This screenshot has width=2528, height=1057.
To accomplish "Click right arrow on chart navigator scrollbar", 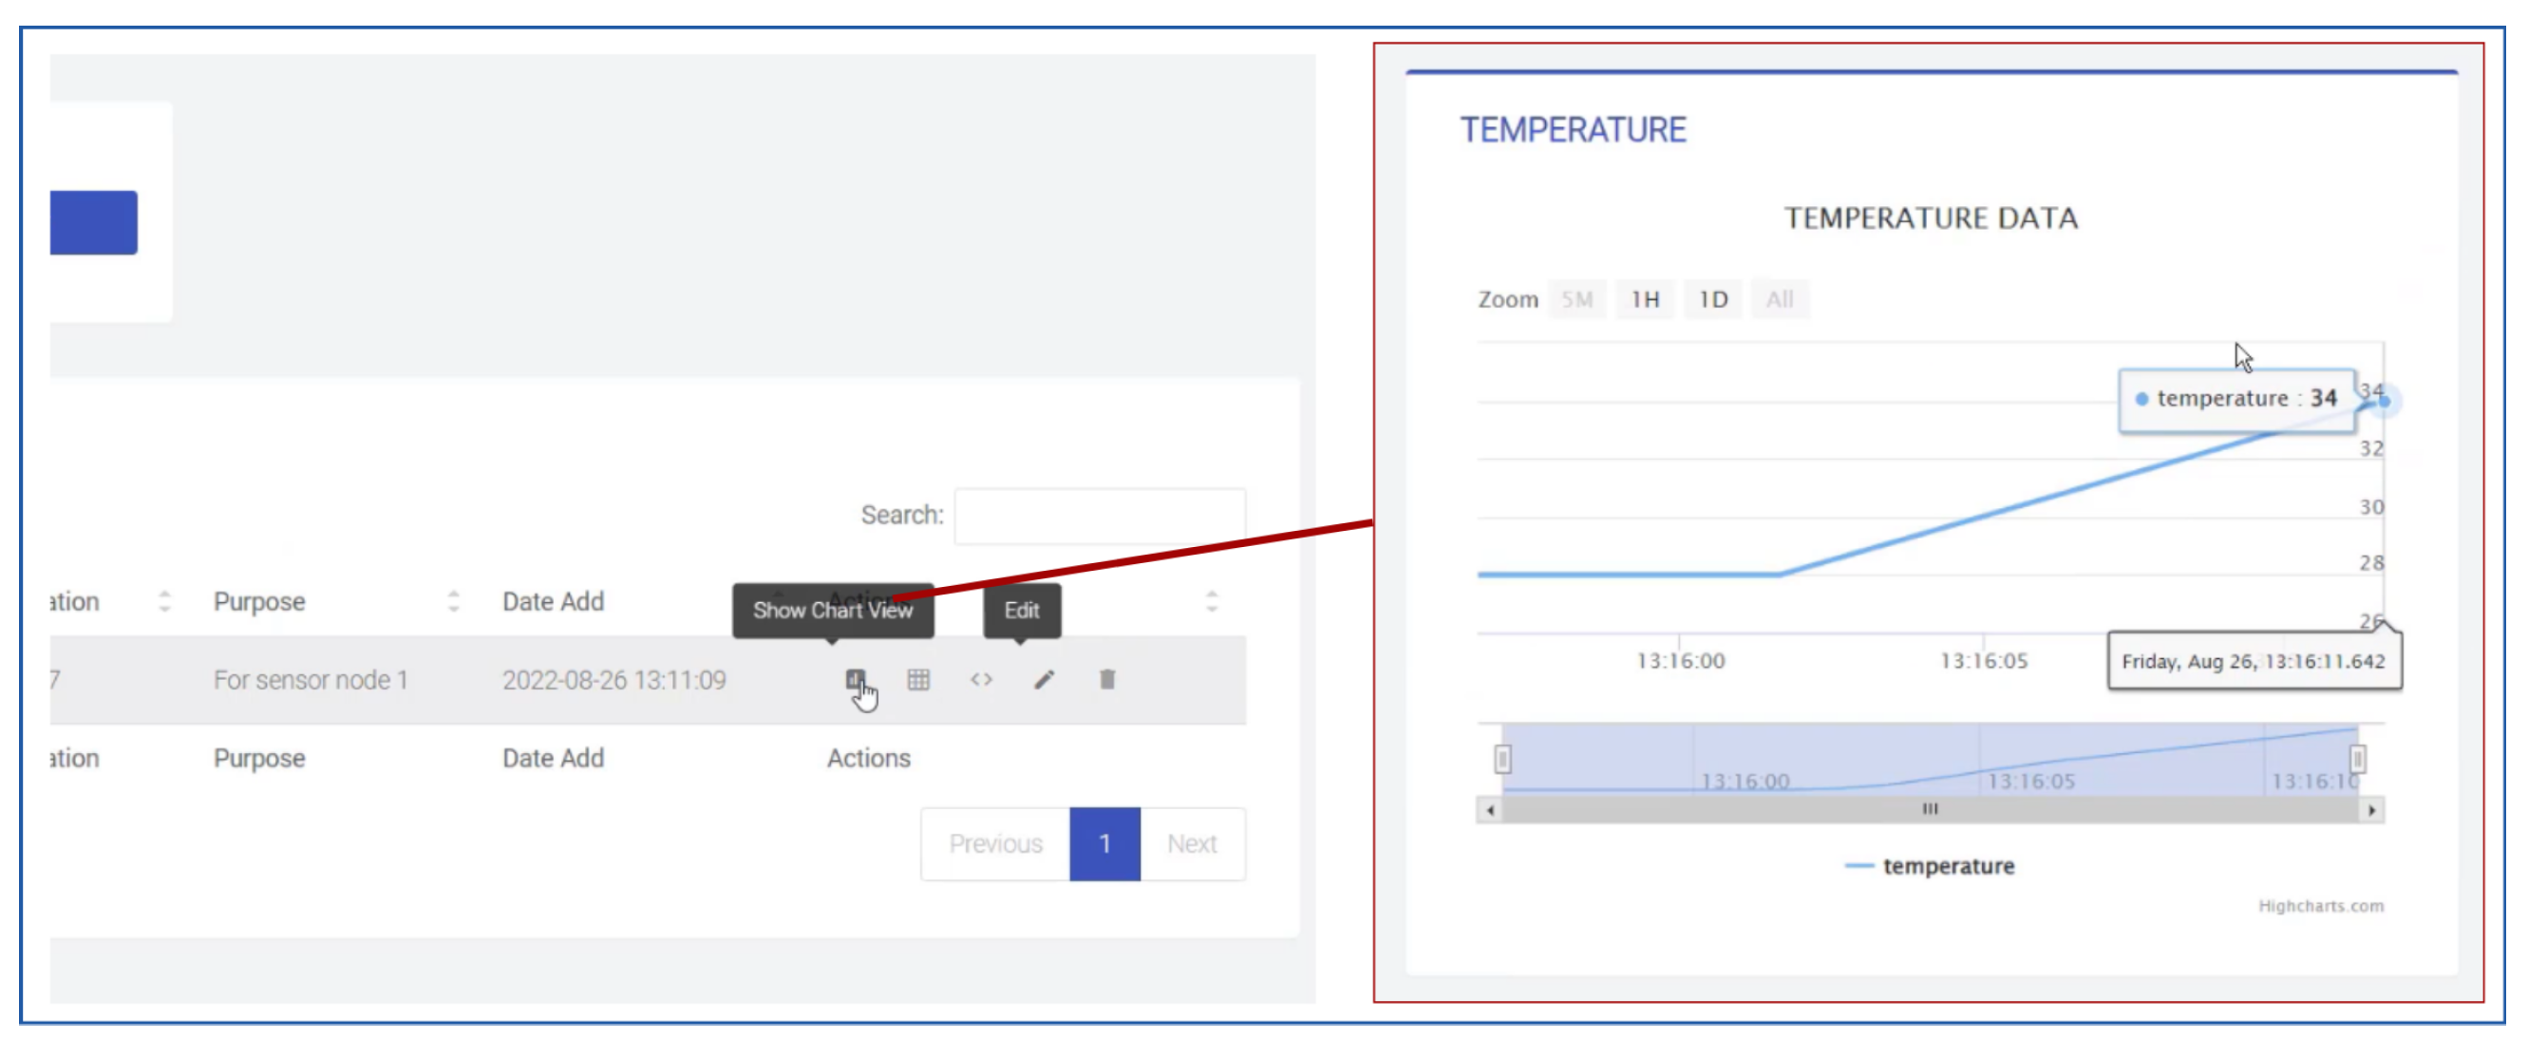I will [x=2372, y=810].
